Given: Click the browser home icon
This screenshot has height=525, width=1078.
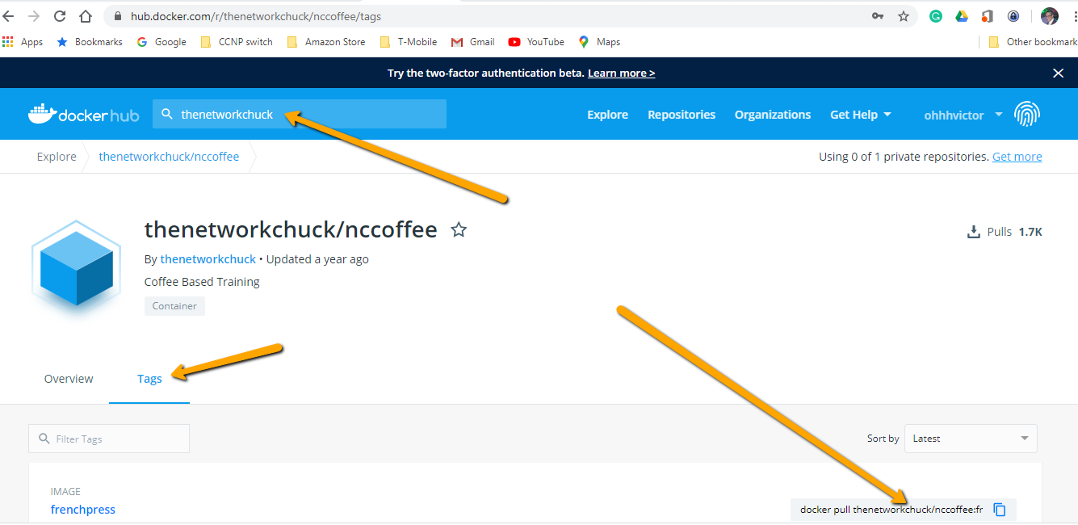Looking at the screenshot, I should tap(86, 15).
